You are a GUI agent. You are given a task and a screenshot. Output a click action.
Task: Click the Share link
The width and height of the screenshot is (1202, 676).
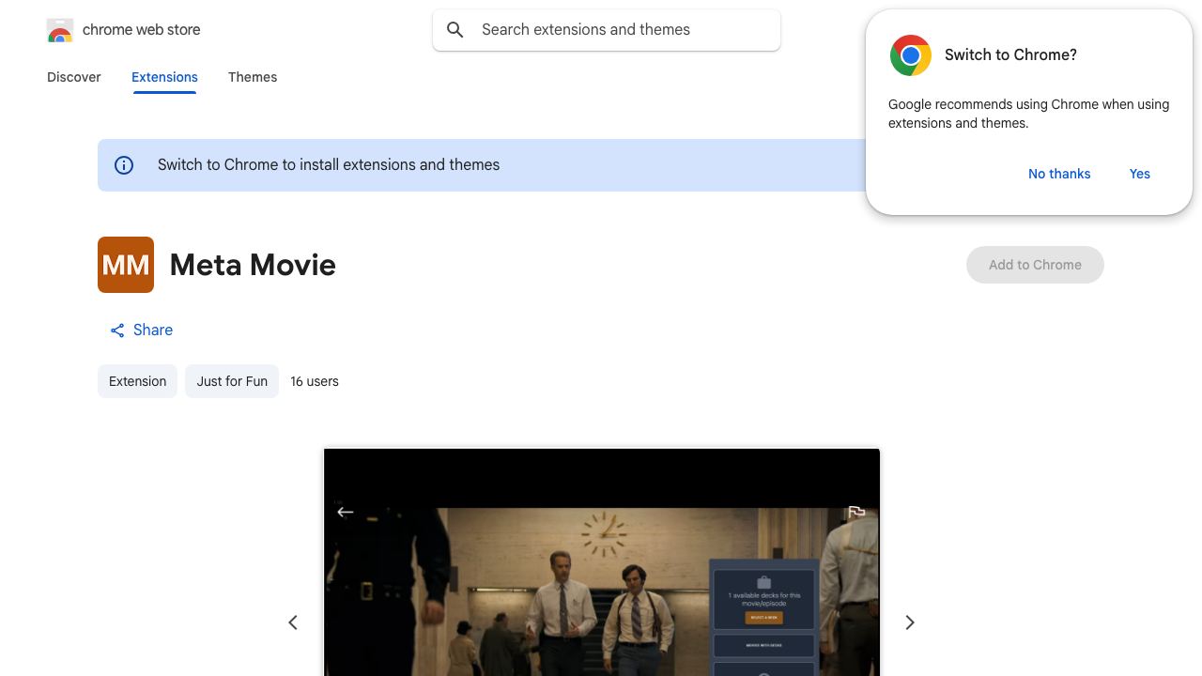(x=141, y=330)
